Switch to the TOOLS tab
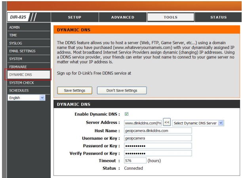Viewport: 242px width, 178px height. click(171, 17)
